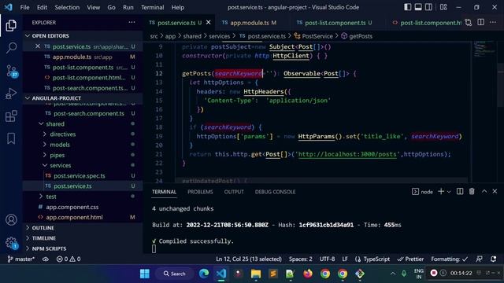
Task: Switch to the Debug Console panel tab
Action: [275, 192]
